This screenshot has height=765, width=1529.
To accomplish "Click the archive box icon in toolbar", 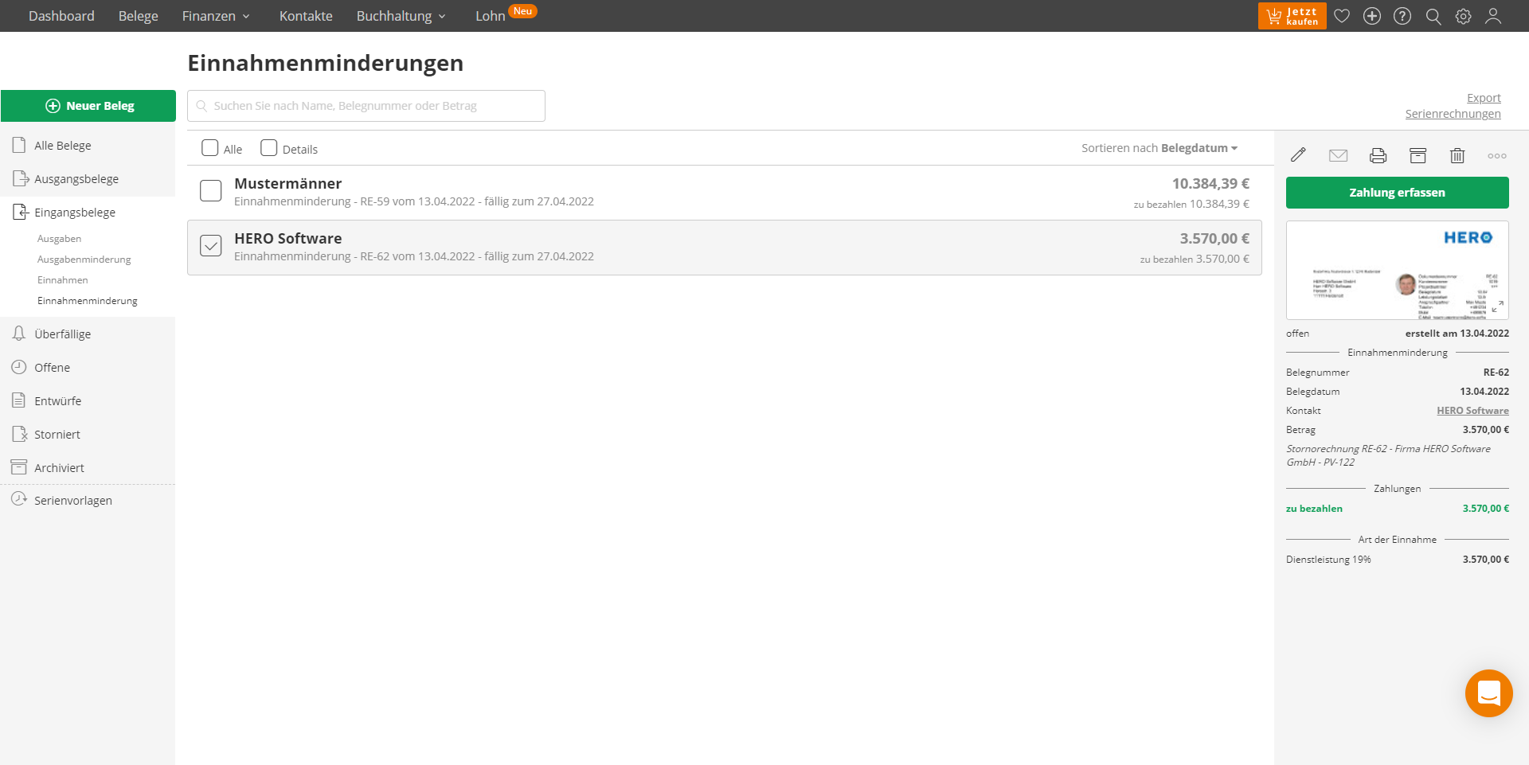I will 1418,155.
